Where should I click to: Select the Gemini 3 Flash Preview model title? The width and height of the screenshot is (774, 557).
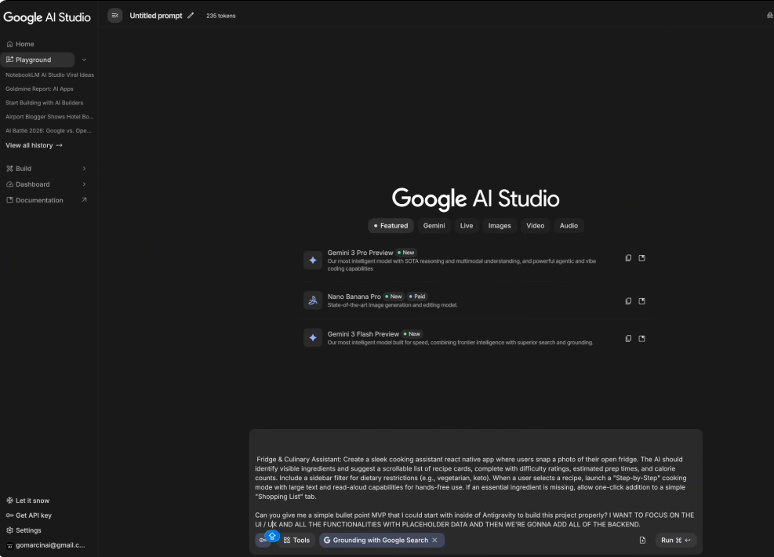(x=363, y=333)
